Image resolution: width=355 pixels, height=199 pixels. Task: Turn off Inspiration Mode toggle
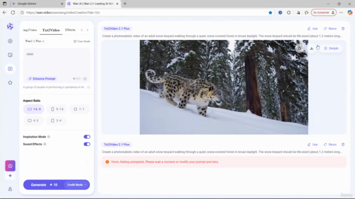(x=87, y=137)
